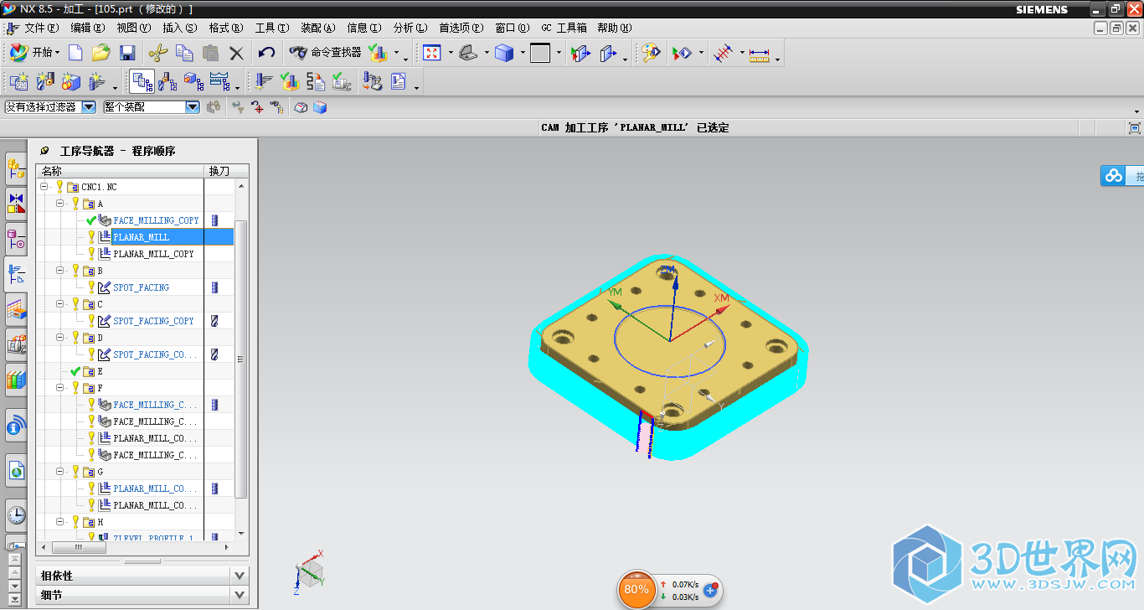Open the 命令查找器 command finder

tap(325, 53)
